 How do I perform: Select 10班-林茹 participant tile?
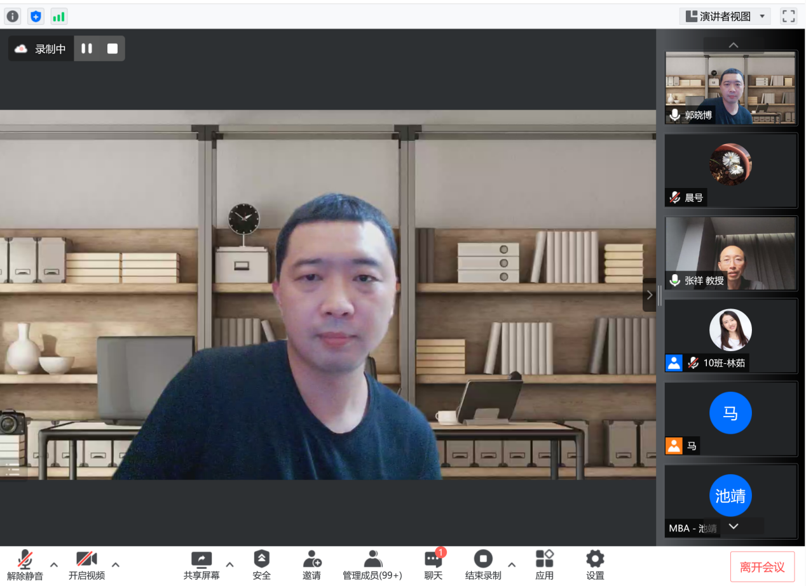[730, 335]
